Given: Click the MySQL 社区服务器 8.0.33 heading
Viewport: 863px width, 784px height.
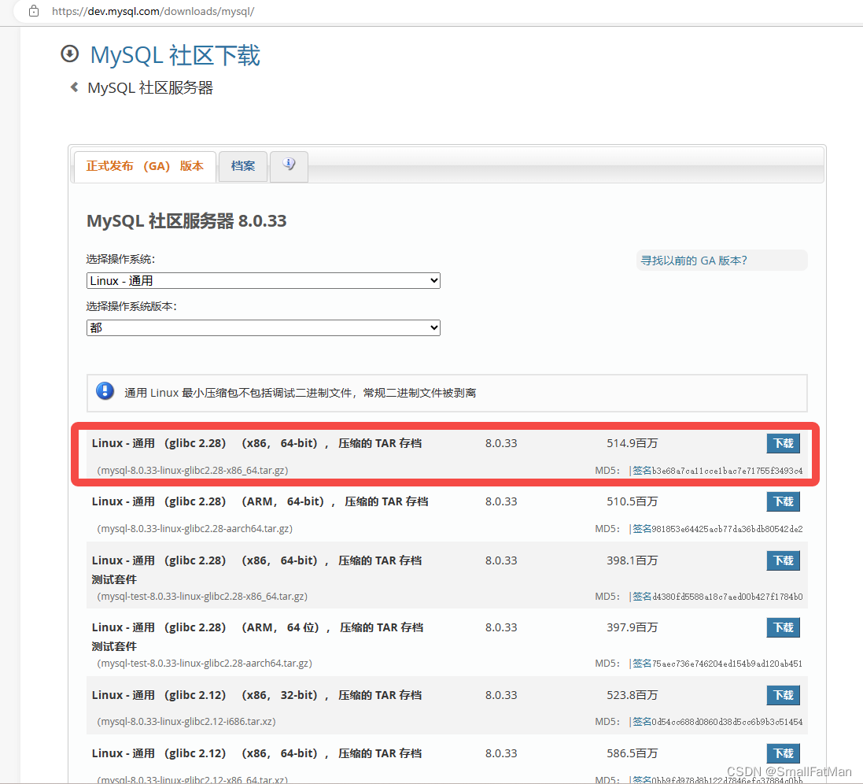Looking at the screenshot, I should pos(186,221).
